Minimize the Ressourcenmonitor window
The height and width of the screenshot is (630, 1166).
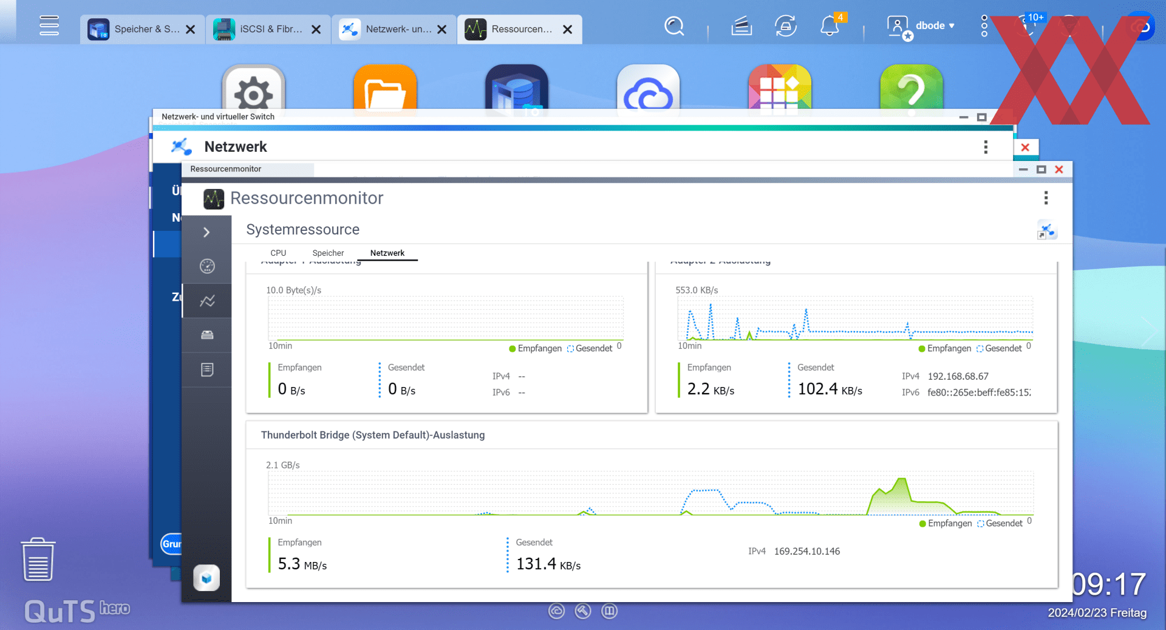coord(1023,169)
